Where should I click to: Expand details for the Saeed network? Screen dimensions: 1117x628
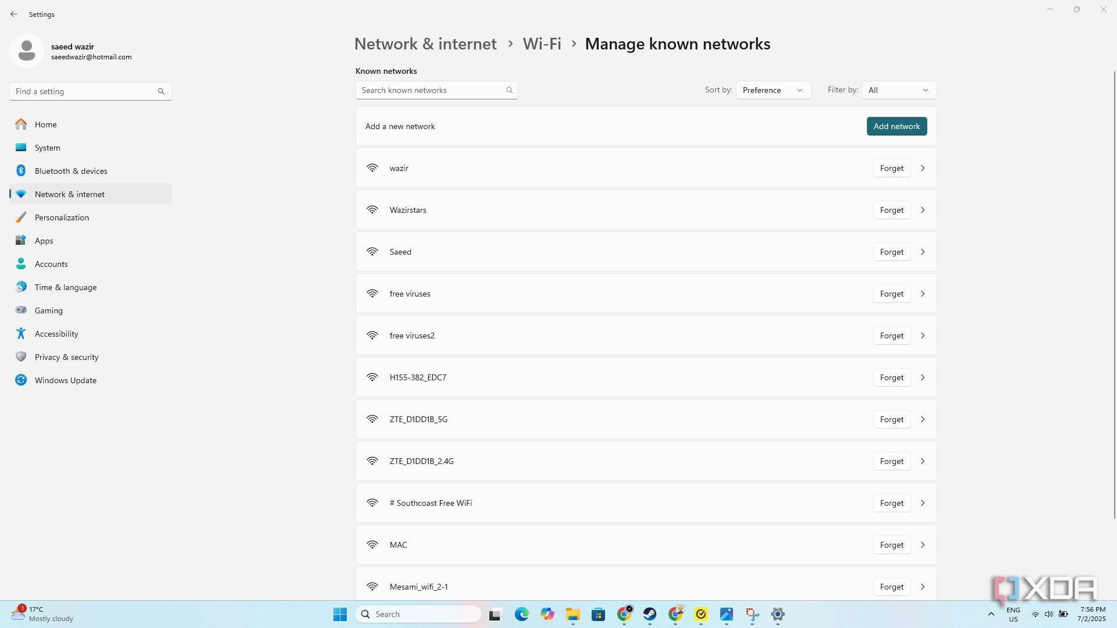click(x=923, y=252)
